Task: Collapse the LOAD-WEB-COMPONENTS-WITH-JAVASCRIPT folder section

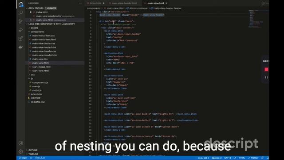Action: 51,24
